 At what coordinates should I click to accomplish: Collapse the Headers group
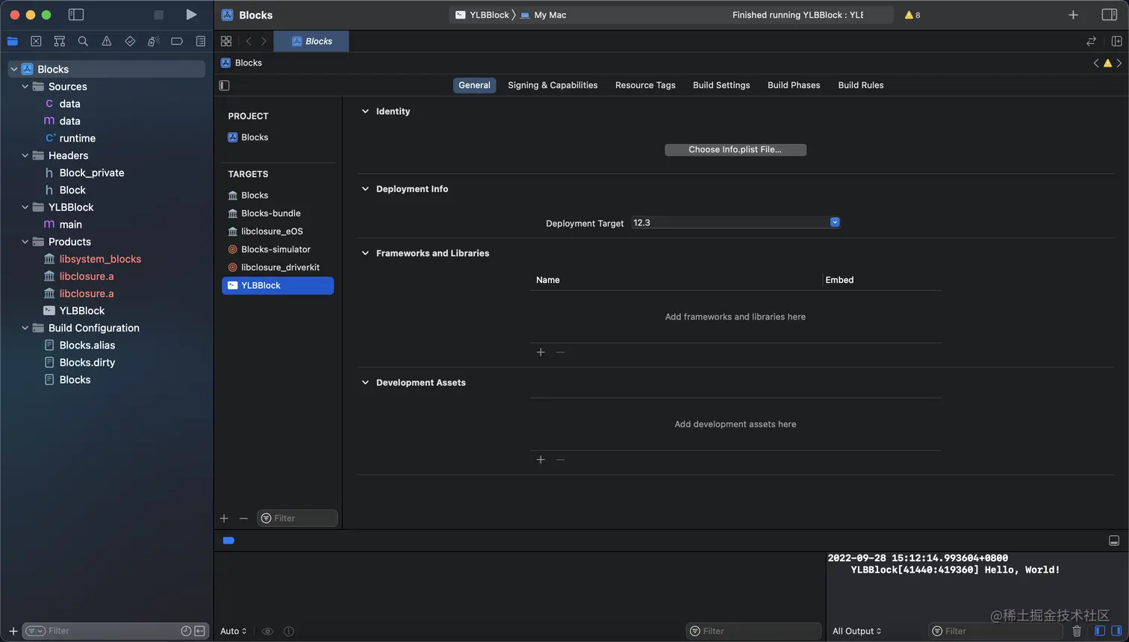[25, 155]
